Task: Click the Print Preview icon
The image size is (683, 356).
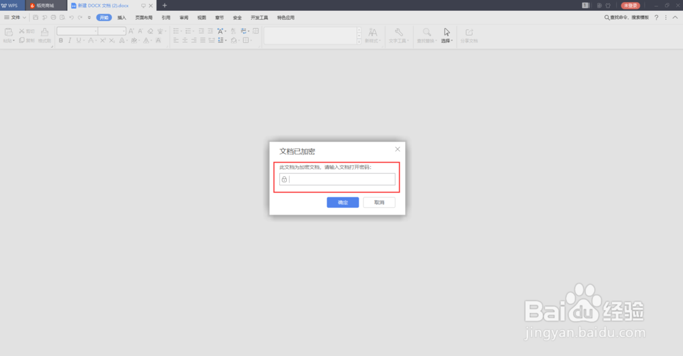Action: [62, 18]
